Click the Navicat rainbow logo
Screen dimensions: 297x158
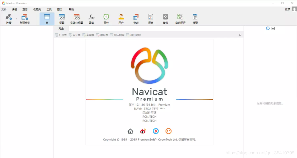pos(149,65)
